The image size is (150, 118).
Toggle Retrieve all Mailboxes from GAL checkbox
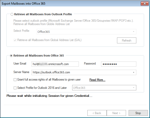(15, 40)
